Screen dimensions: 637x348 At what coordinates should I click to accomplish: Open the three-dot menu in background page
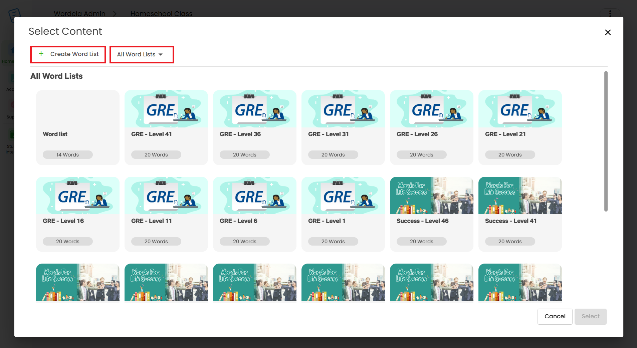coord(610,13)
